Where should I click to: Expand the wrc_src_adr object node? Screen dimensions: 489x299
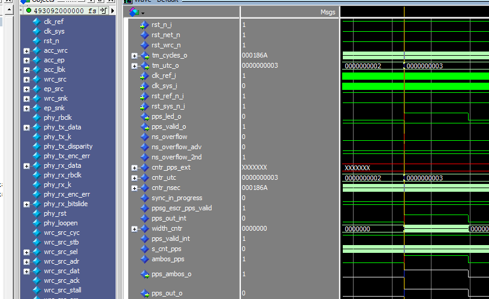tap(26, 262)
